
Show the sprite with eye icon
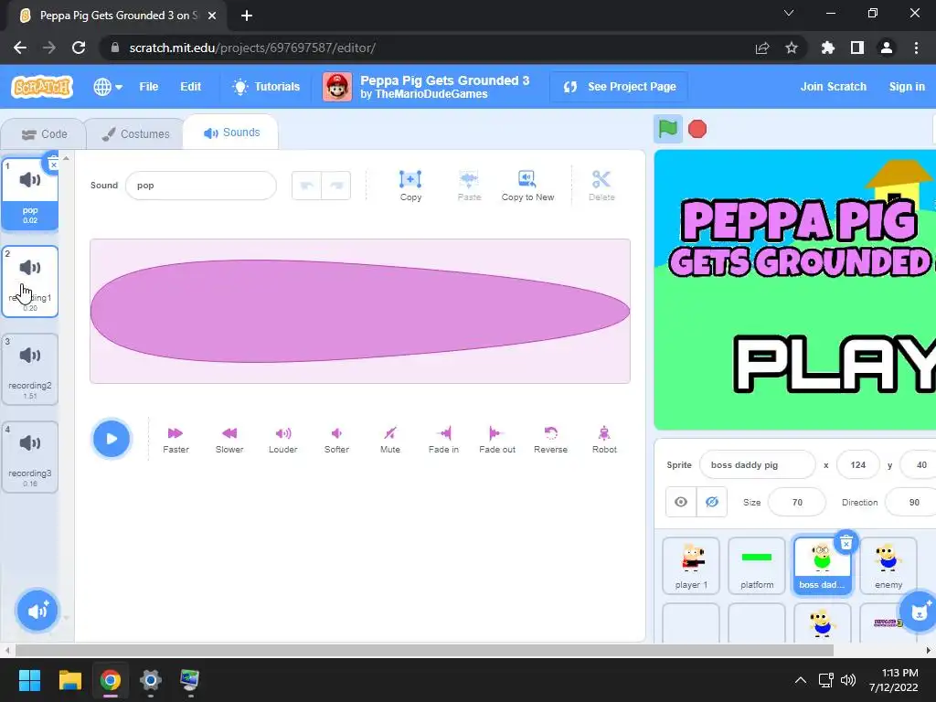coord(681,502)
